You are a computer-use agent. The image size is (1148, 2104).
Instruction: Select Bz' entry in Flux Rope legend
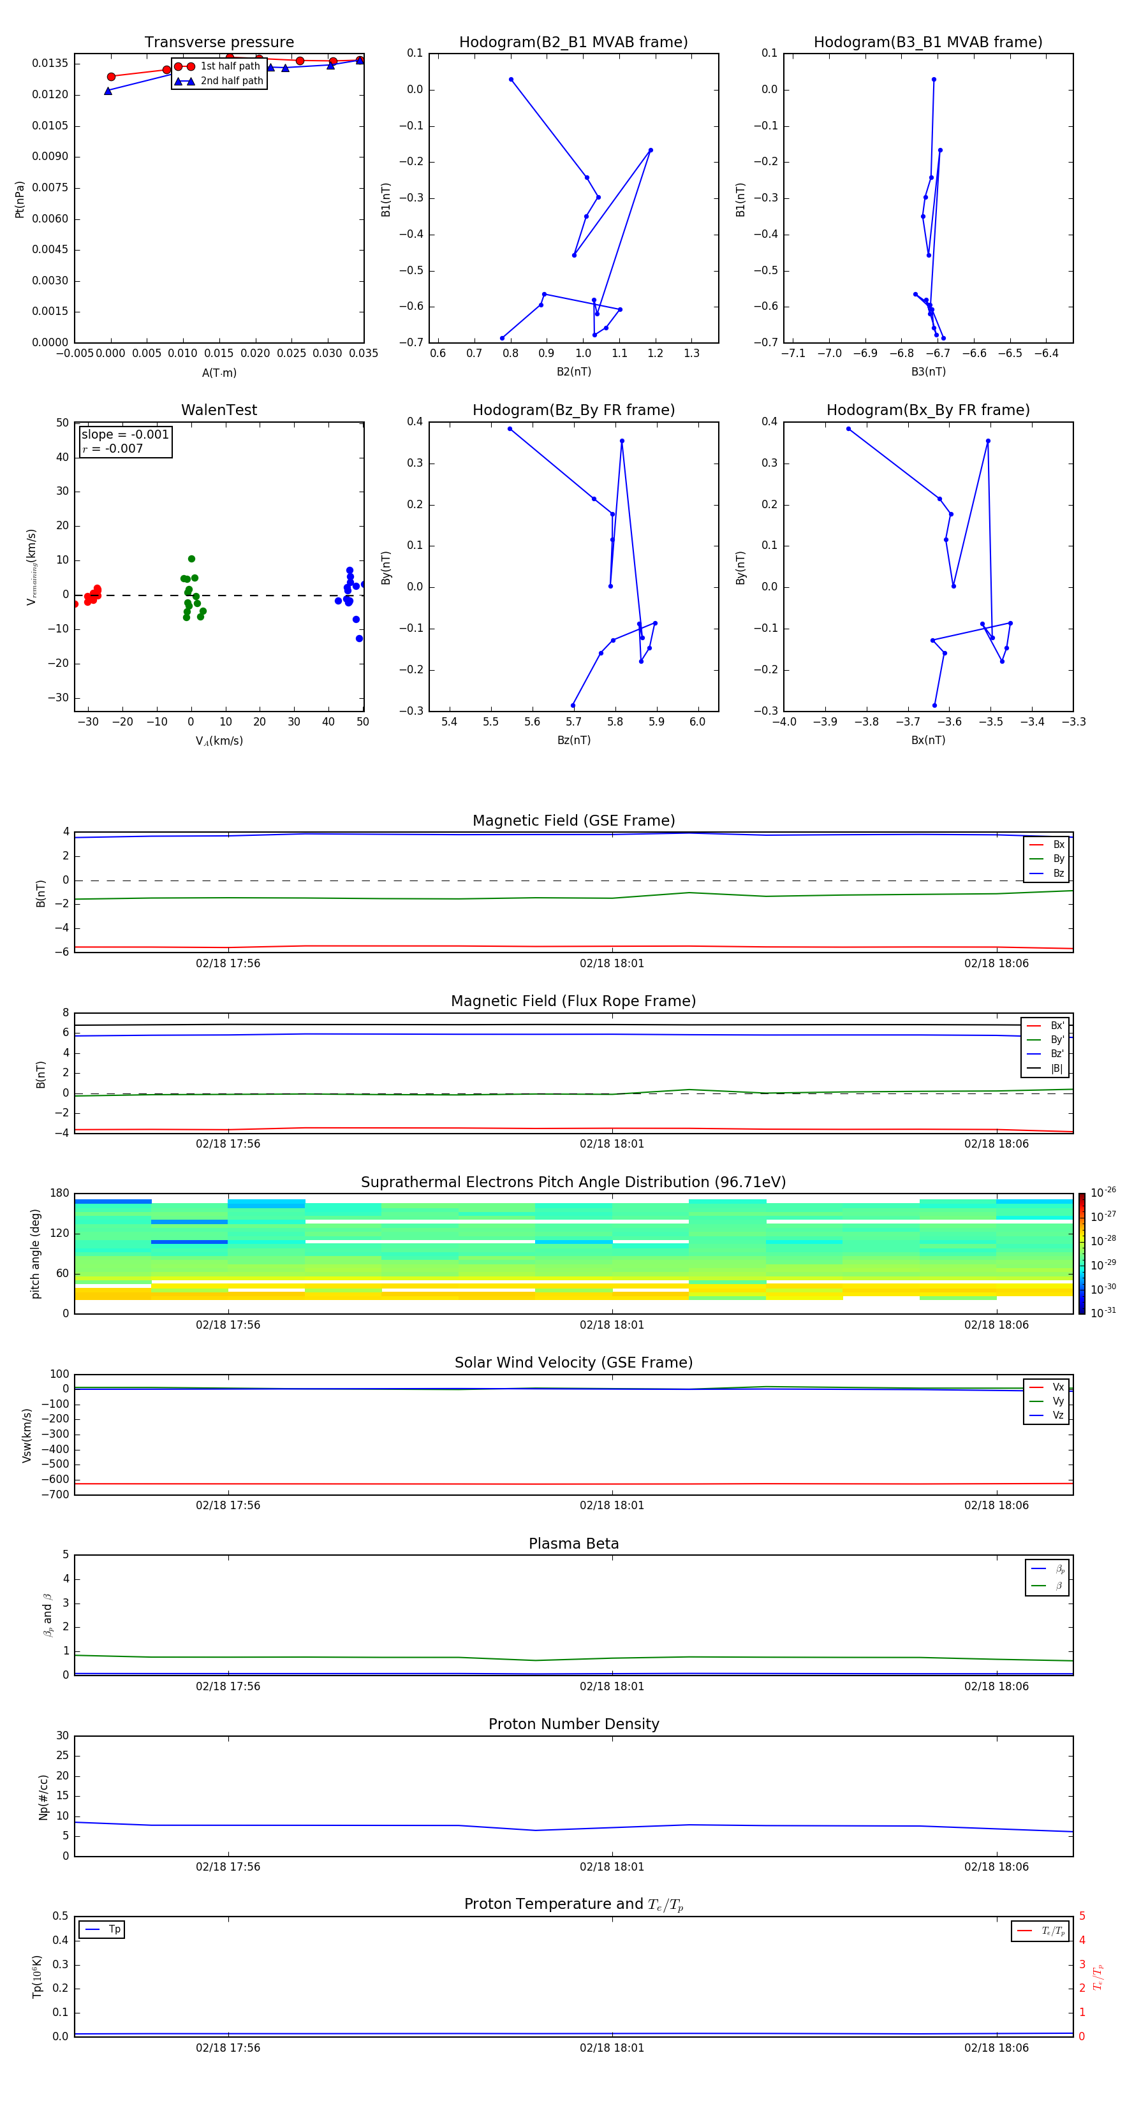(x=1045, y=1054)
